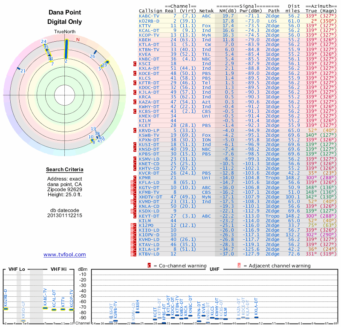Open the KCAL-DT callsign link
341x327 pixels.
pyautogui.click(x=149, y=30)
